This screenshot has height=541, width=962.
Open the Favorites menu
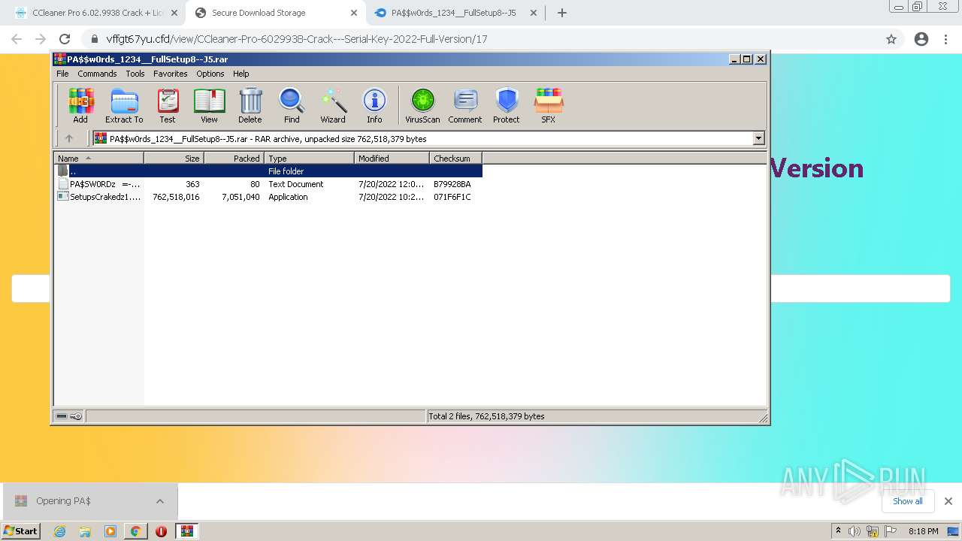(171, 74)
